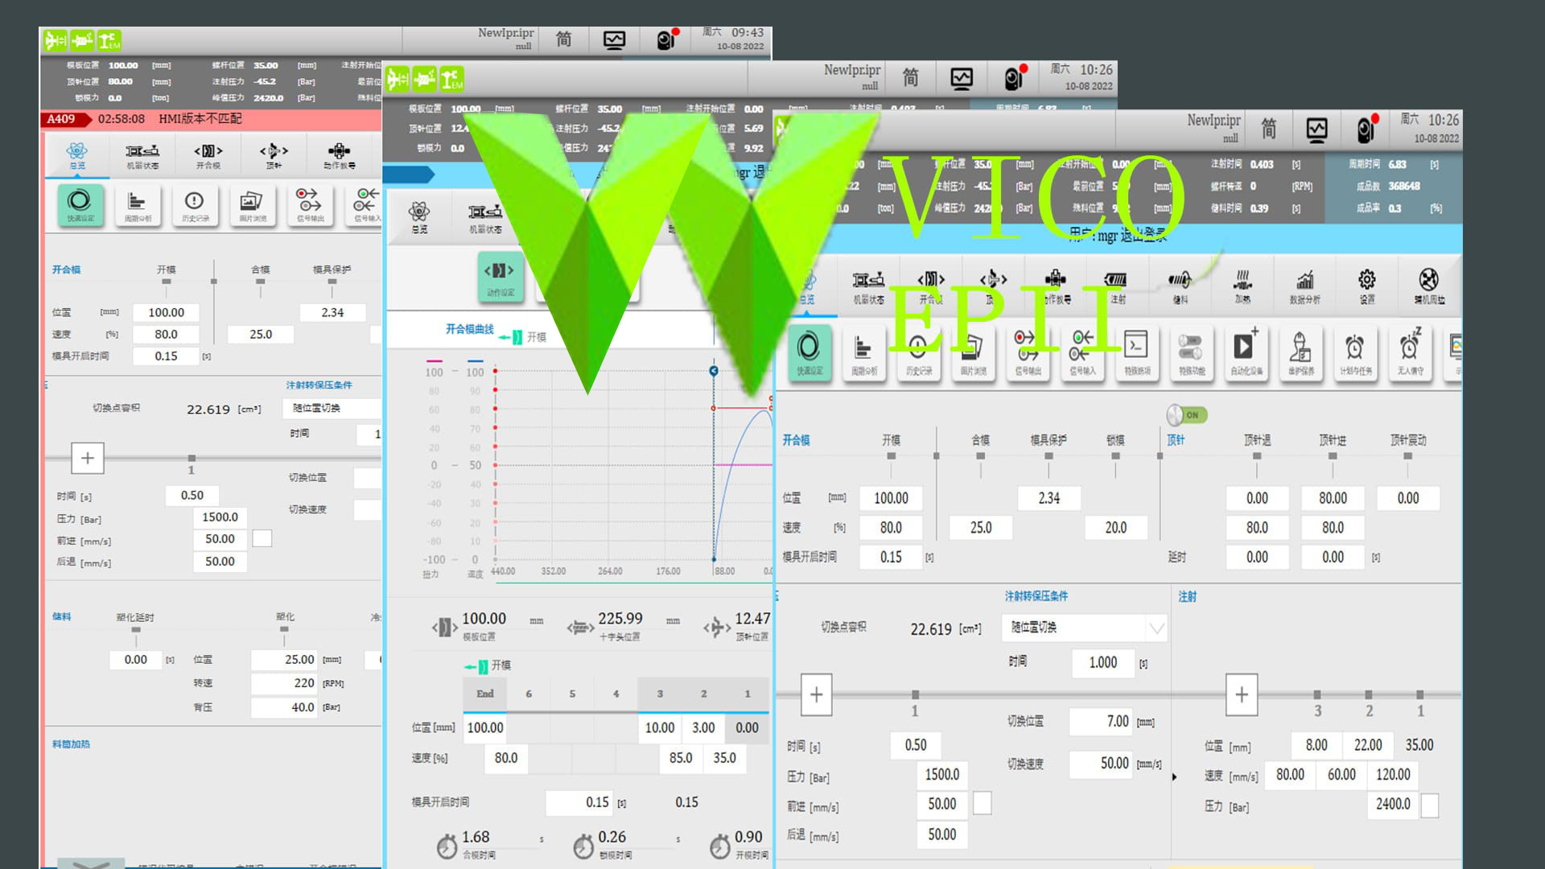1545x869 pixels.
Task: Open 无人值守 sleeping clock icon
Action: pos(1410,352)
